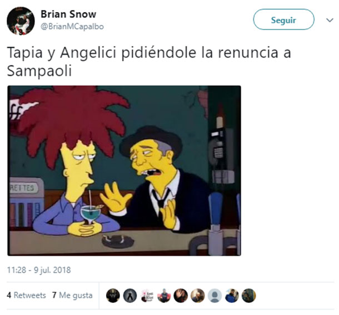Screen dimensions: 339x315
Task: Open the tan avatar of a man in profile
Action: pyautogui.click(x=198, y=296)
